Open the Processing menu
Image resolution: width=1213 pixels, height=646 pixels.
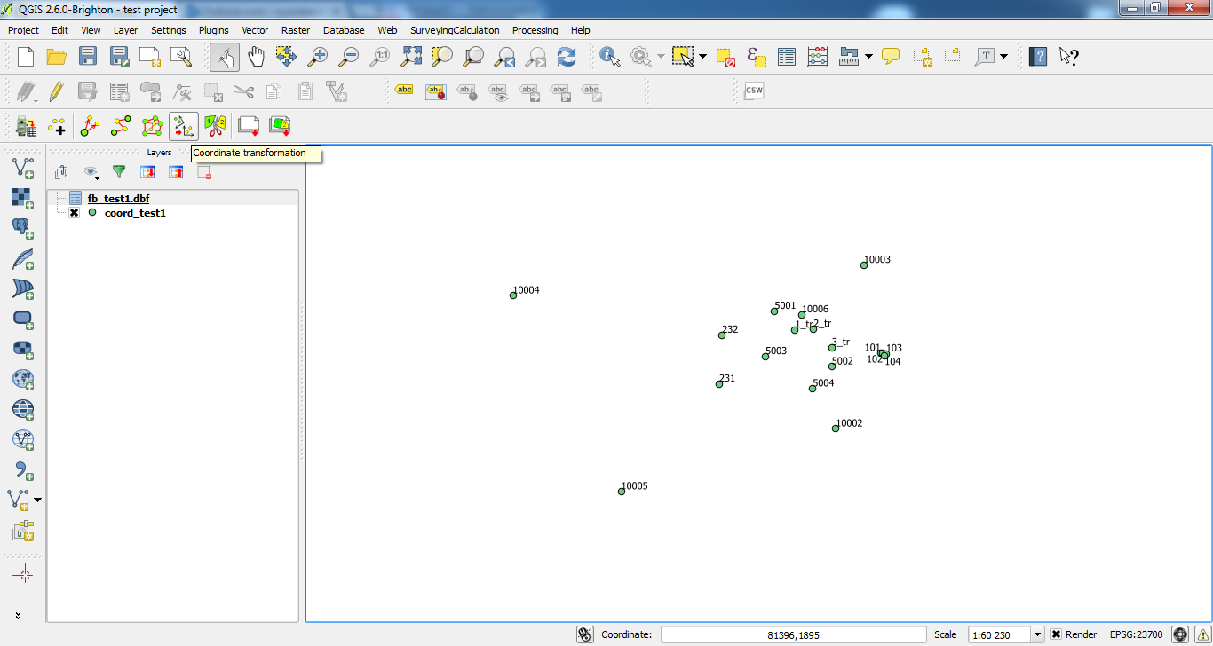pyautogui.click(x=535, y=30)
